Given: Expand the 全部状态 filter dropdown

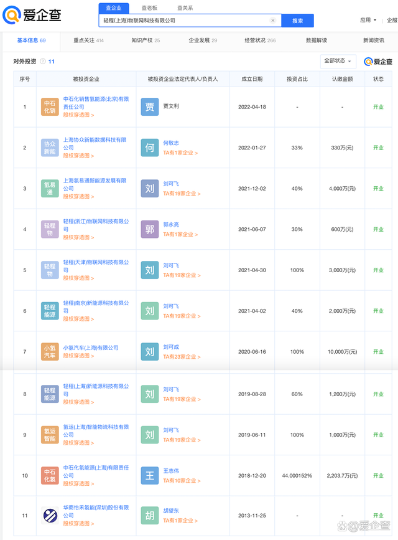Looking at the screenshot, I should coord(338,61).
